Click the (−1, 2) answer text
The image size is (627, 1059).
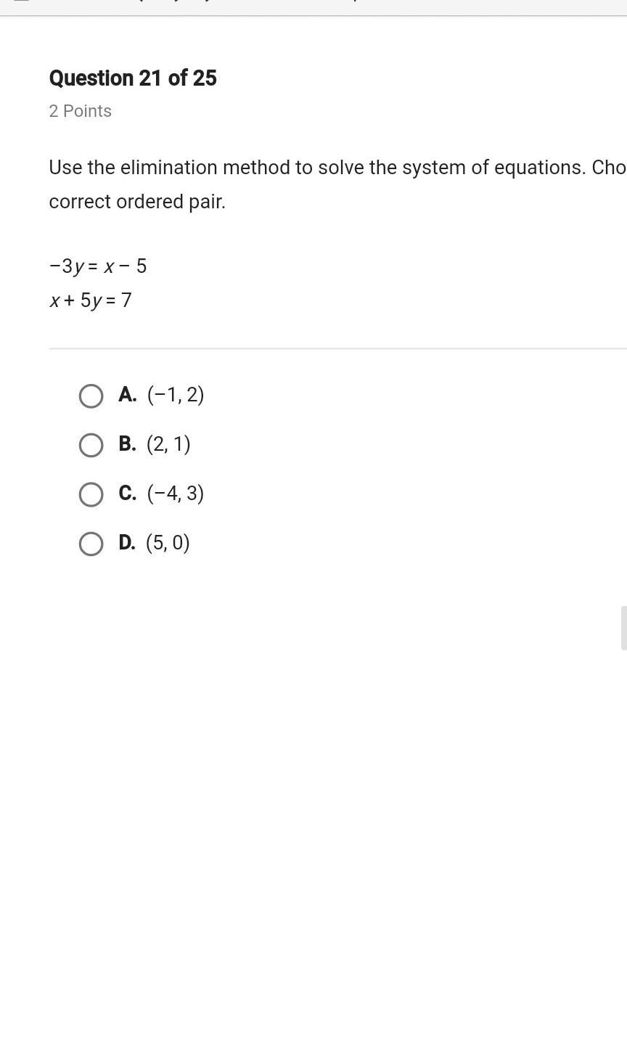coord(176,395)
